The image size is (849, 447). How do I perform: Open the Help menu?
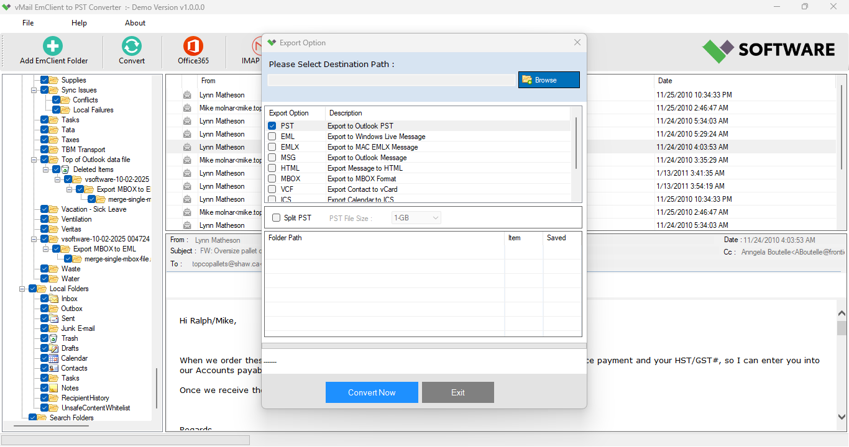pyautogui.click(x=79, y=23)
